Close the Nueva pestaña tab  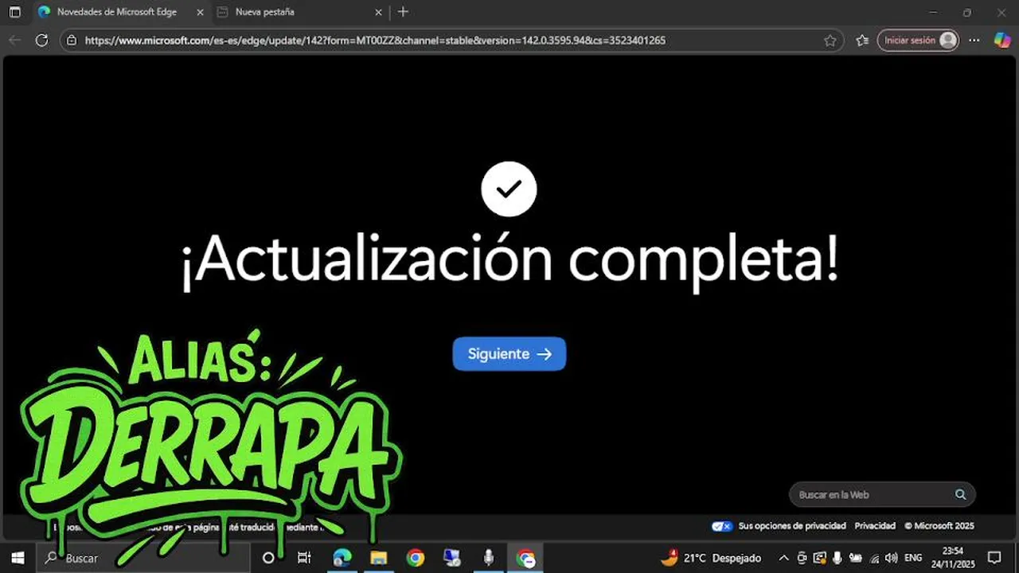pyautogui.click(x=379, y=12)
